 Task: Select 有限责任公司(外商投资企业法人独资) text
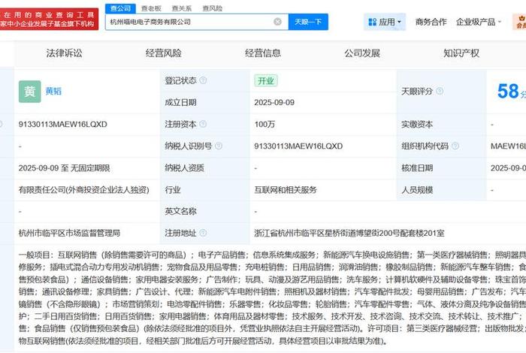click(84, 190)
